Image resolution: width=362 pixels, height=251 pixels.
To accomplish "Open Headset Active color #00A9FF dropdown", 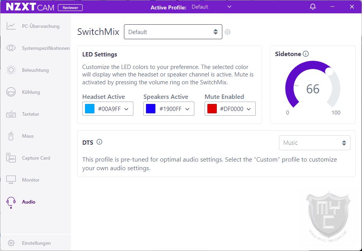I will (x=107, y=109).
